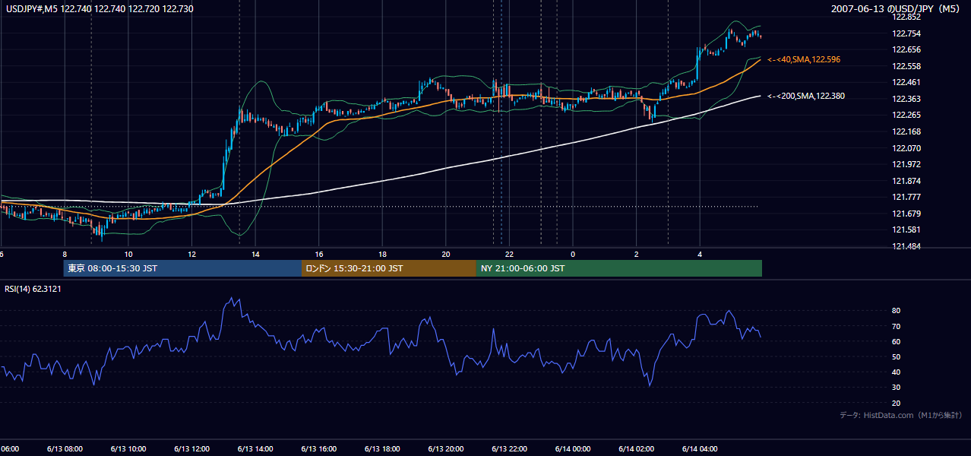Click the RSI 20 level label

point(896,403)
